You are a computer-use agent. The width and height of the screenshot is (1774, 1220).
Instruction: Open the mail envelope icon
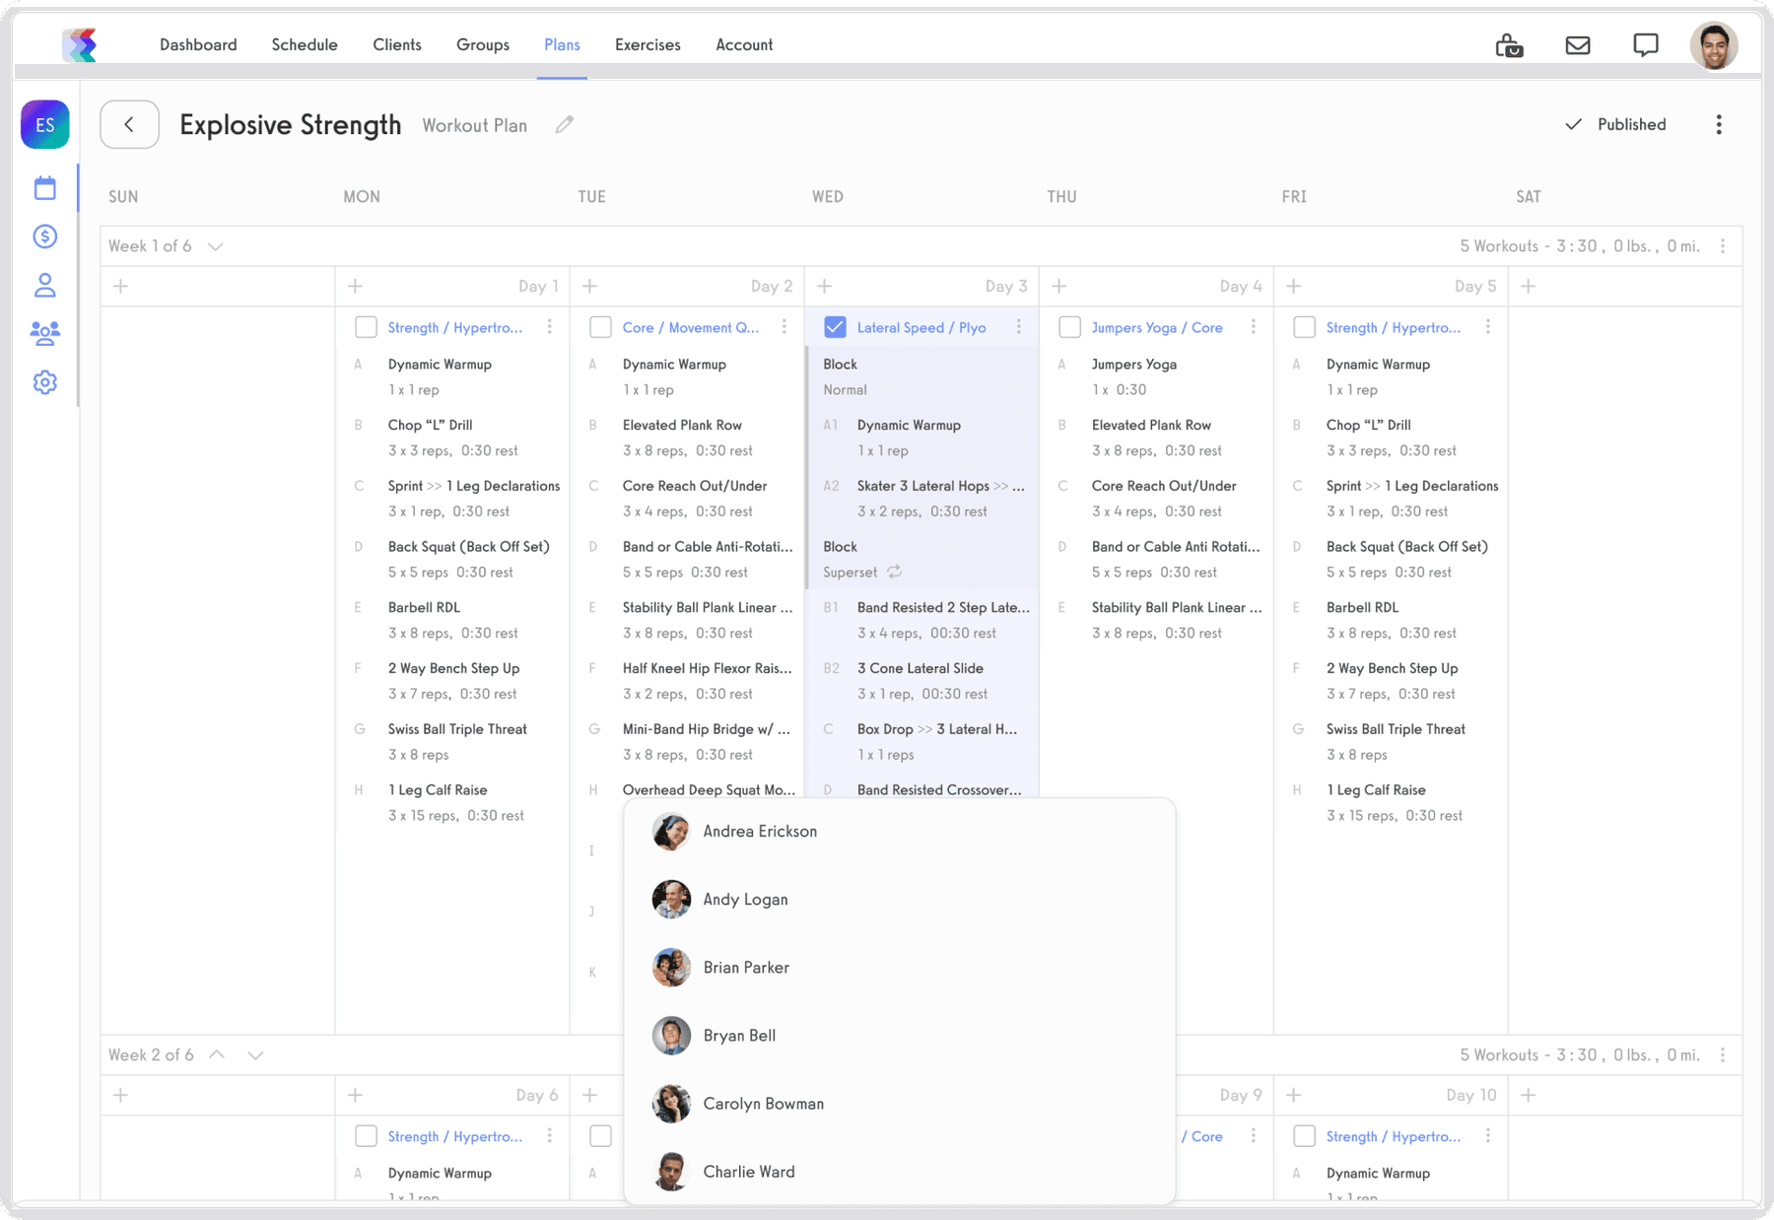(x=1578, y=45)
